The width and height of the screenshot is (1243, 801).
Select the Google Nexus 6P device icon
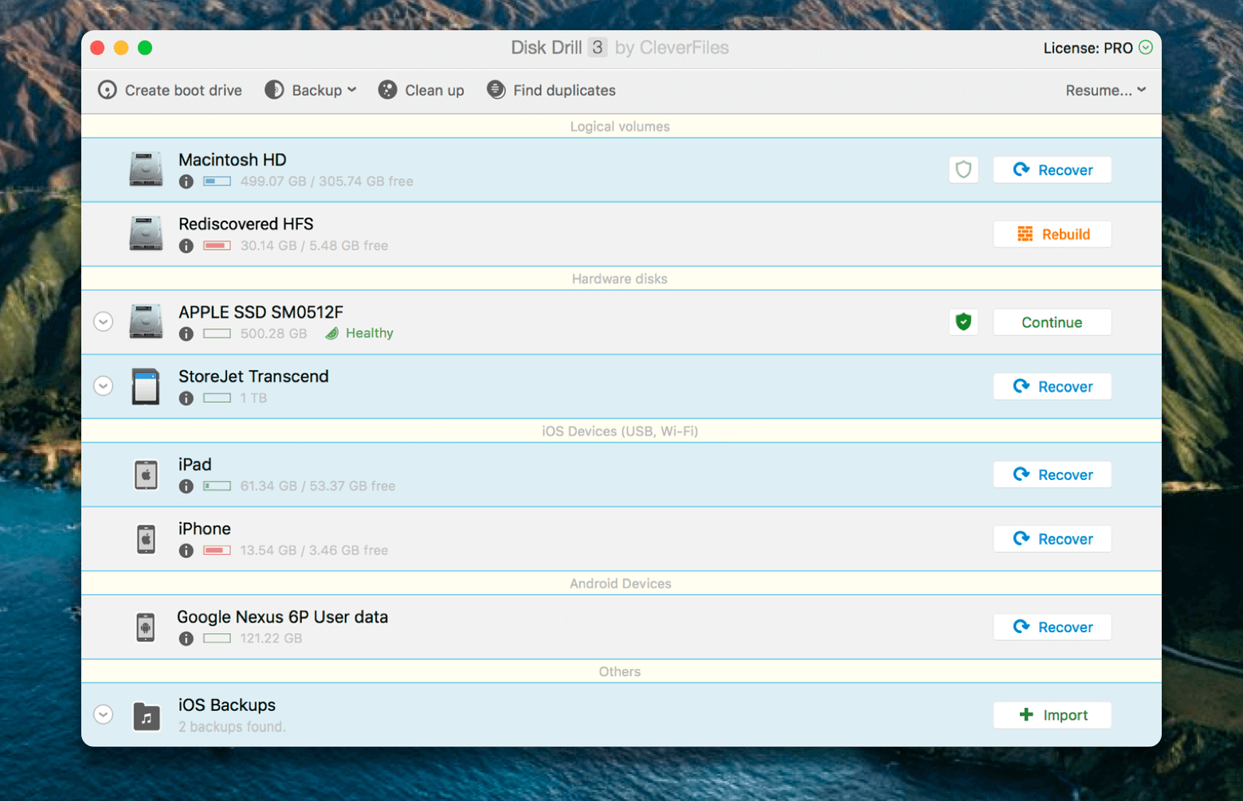pos(146,627)
